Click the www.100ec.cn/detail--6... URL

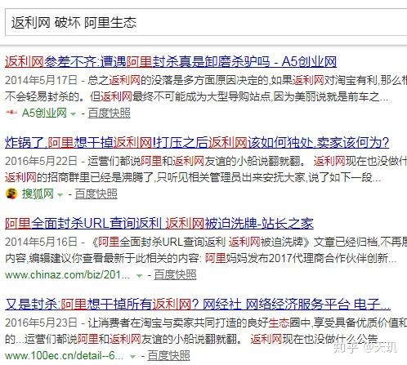(x=64, y=356)
